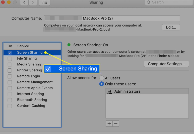This screenshot has width=194, height=134.
Task: Select the Remote Login service row
Action: point(32,76)
